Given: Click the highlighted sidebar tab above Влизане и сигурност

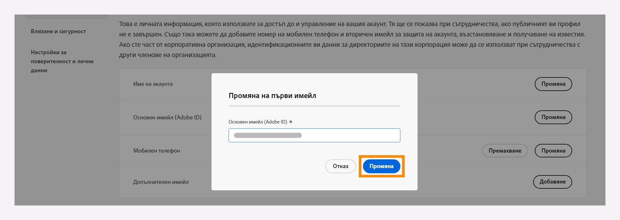Looking at the screenshot, I should 66,15.
